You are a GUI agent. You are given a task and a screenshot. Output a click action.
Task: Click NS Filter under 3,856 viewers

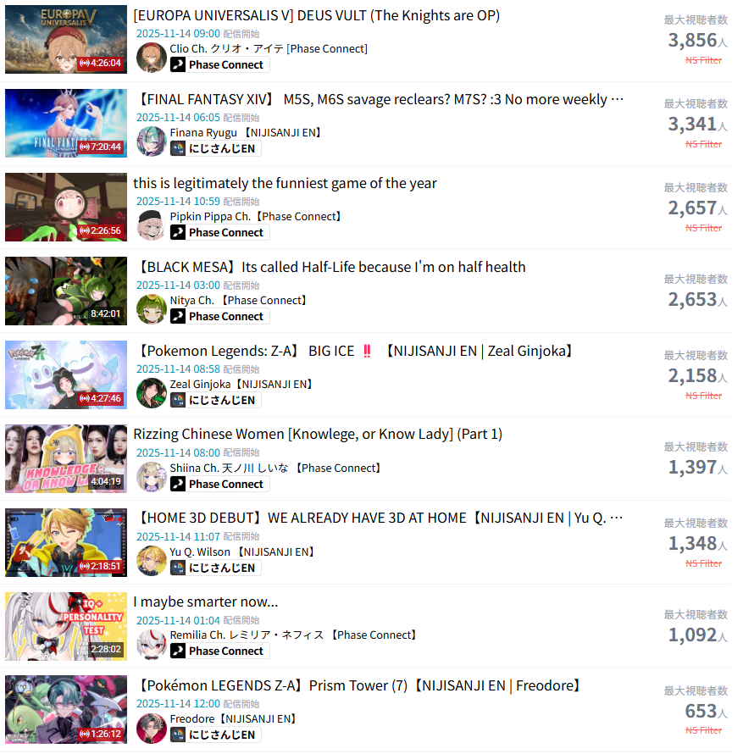[703, 61]
